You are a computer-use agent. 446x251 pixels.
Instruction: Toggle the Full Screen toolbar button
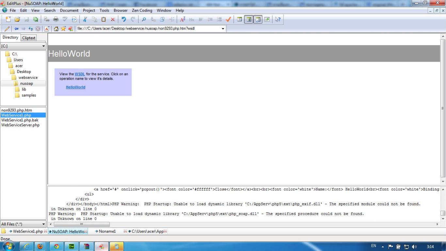click(x=267, y=19)
